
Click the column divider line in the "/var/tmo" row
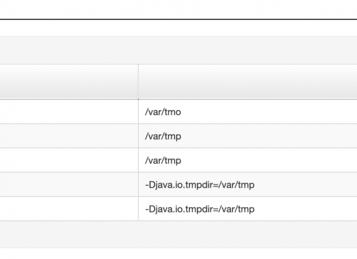pos(138,111)
